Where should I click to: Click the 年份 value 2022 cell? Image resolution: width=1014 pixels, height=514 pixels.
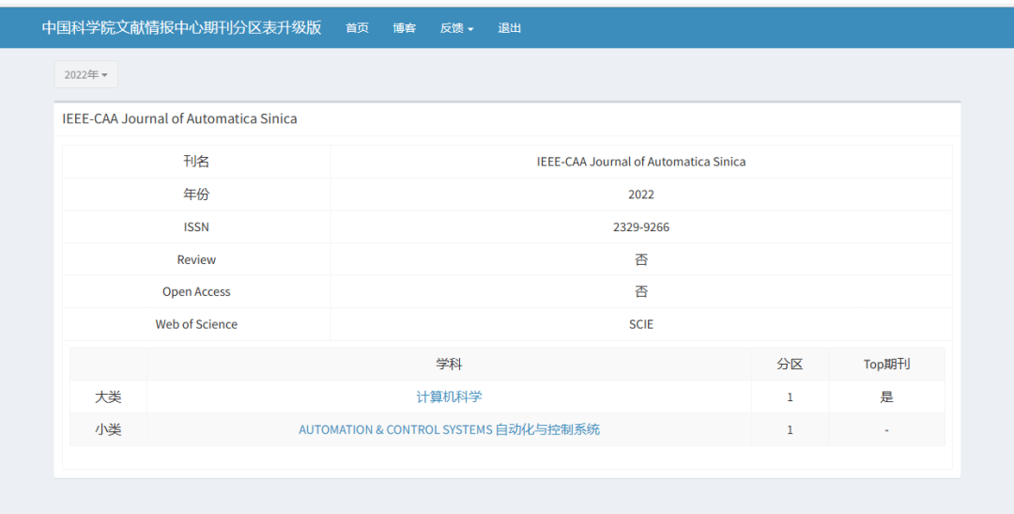coord(641,195)
